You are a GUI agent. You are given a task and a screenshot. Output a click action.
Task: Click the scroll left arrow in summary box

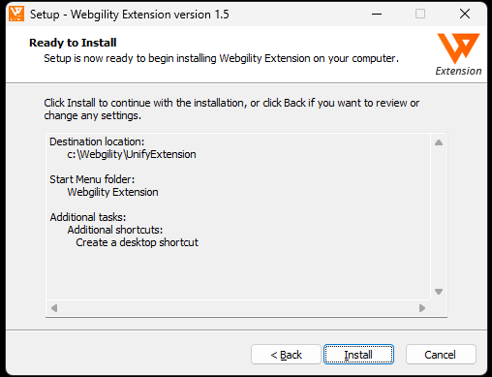point(54,308)
